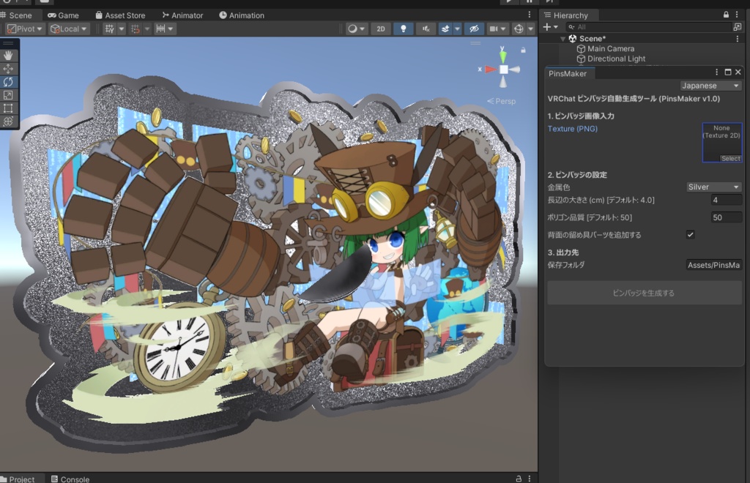Toggle the back clasp parts checkbox
This screenshot has width=750, height=483.
click(x=690, y=235)
